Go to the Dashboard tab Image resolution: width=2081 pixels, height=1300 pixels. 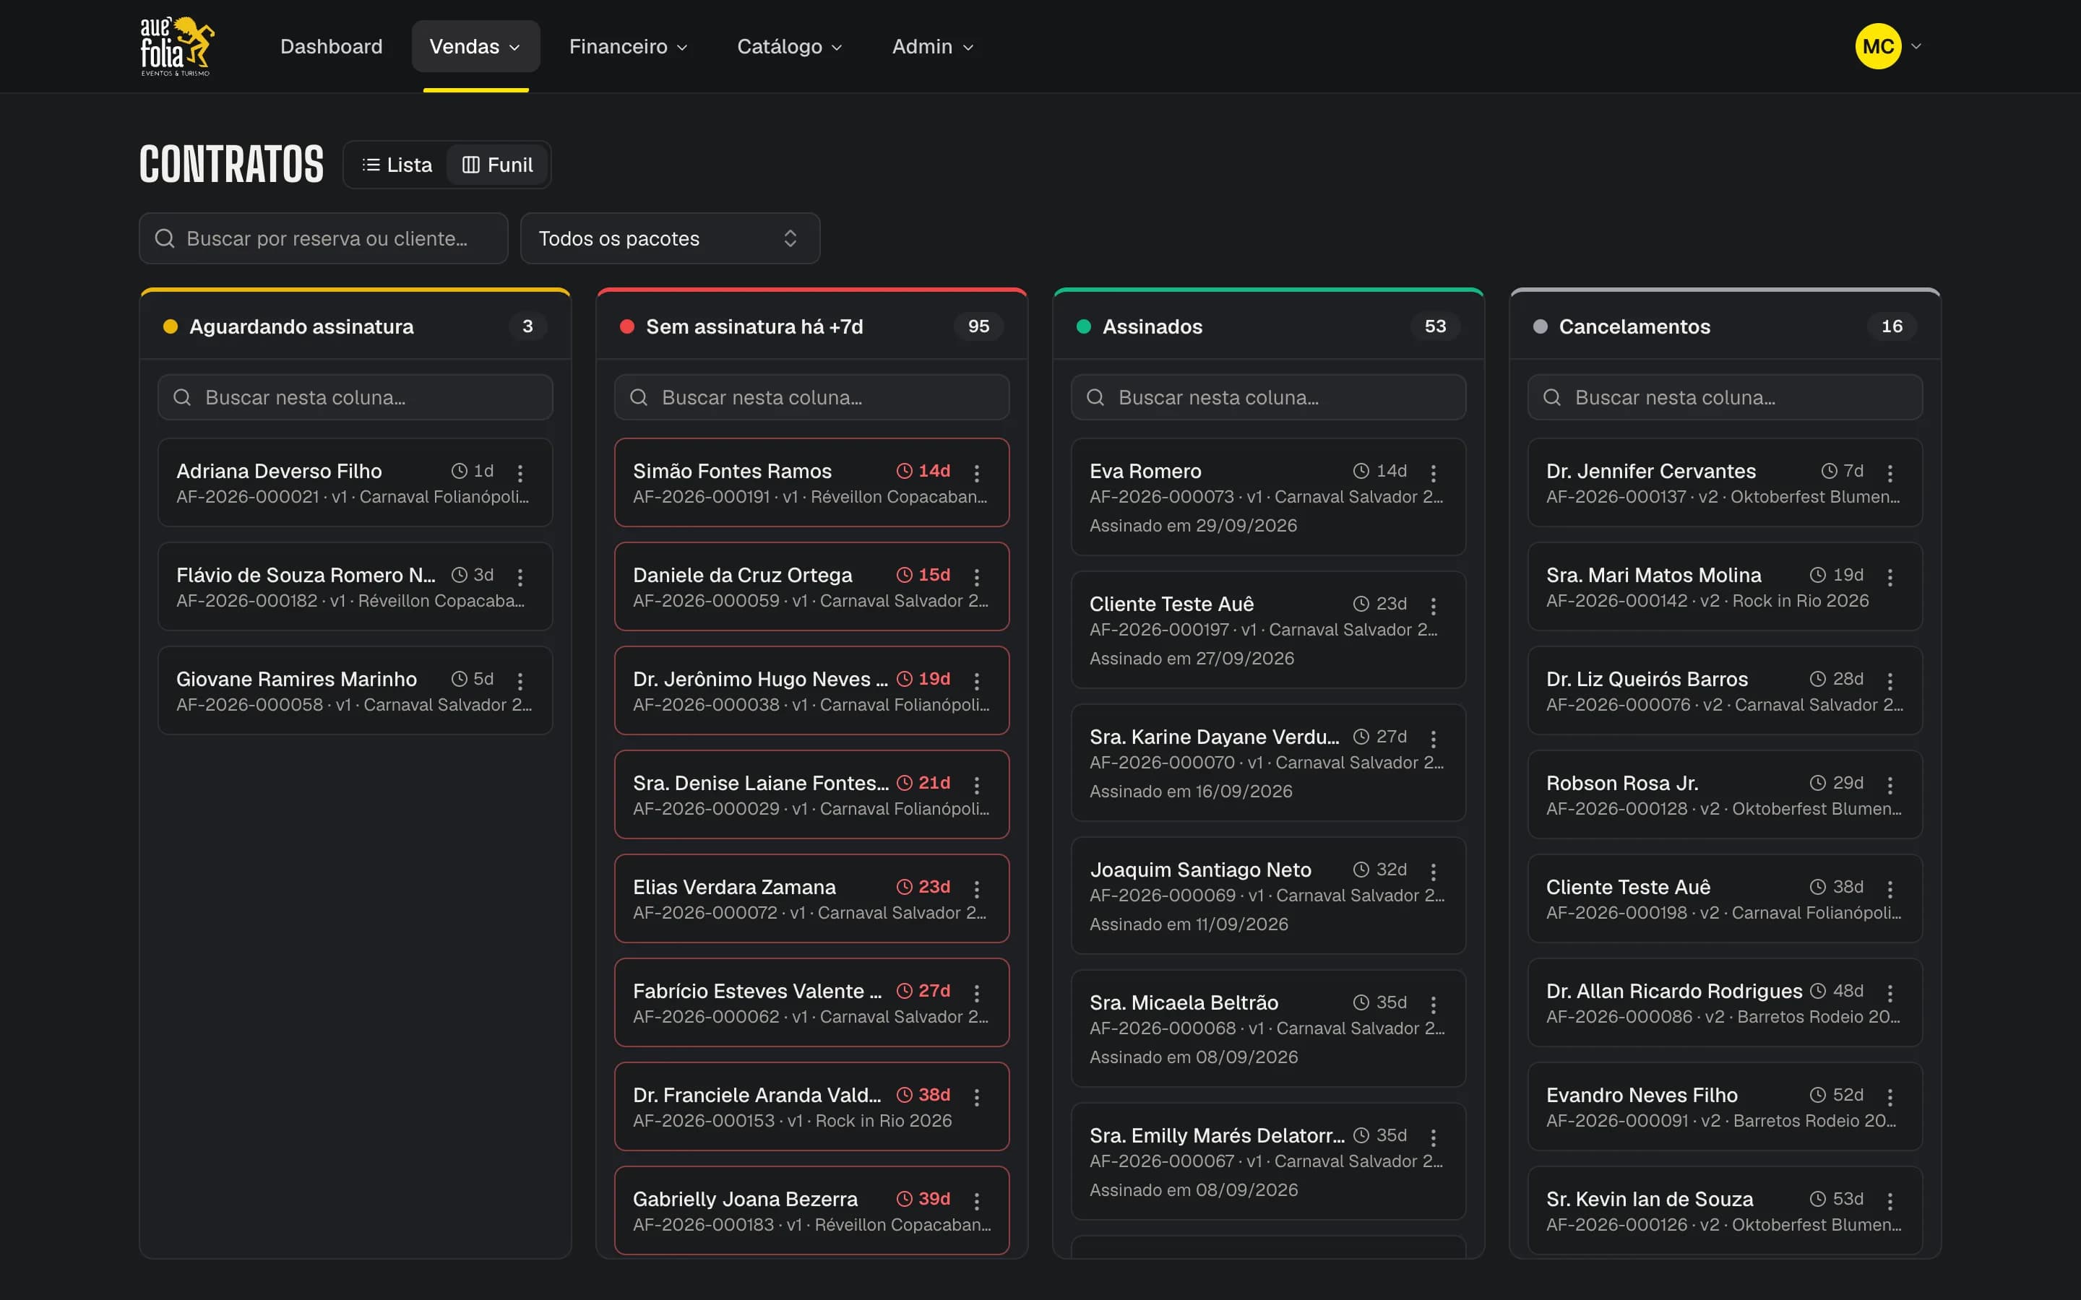(x=331, y=46)
